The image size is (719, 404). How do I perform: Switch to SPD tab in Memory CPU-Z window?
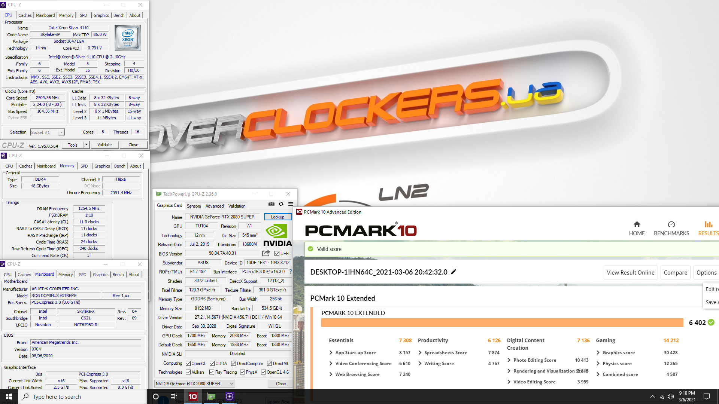(x=84, y=166)
